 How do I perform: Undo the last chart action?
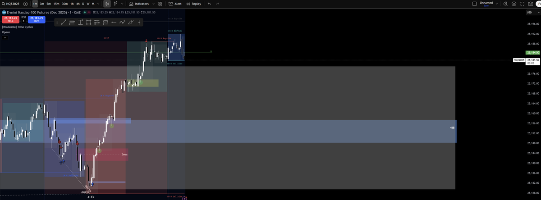click(x=209, y=4)
